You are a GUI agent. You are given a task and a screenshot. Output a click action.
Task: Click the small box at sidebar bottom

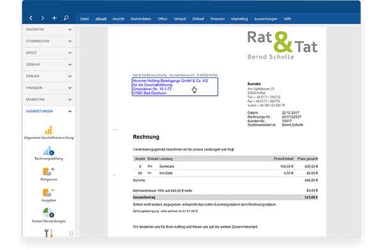[71, 233]
